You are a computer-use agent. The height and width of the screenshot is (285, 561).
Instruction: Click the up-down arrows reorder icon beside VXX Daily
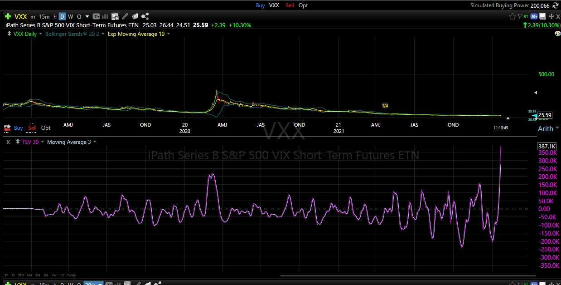click(x=9, y=34)
